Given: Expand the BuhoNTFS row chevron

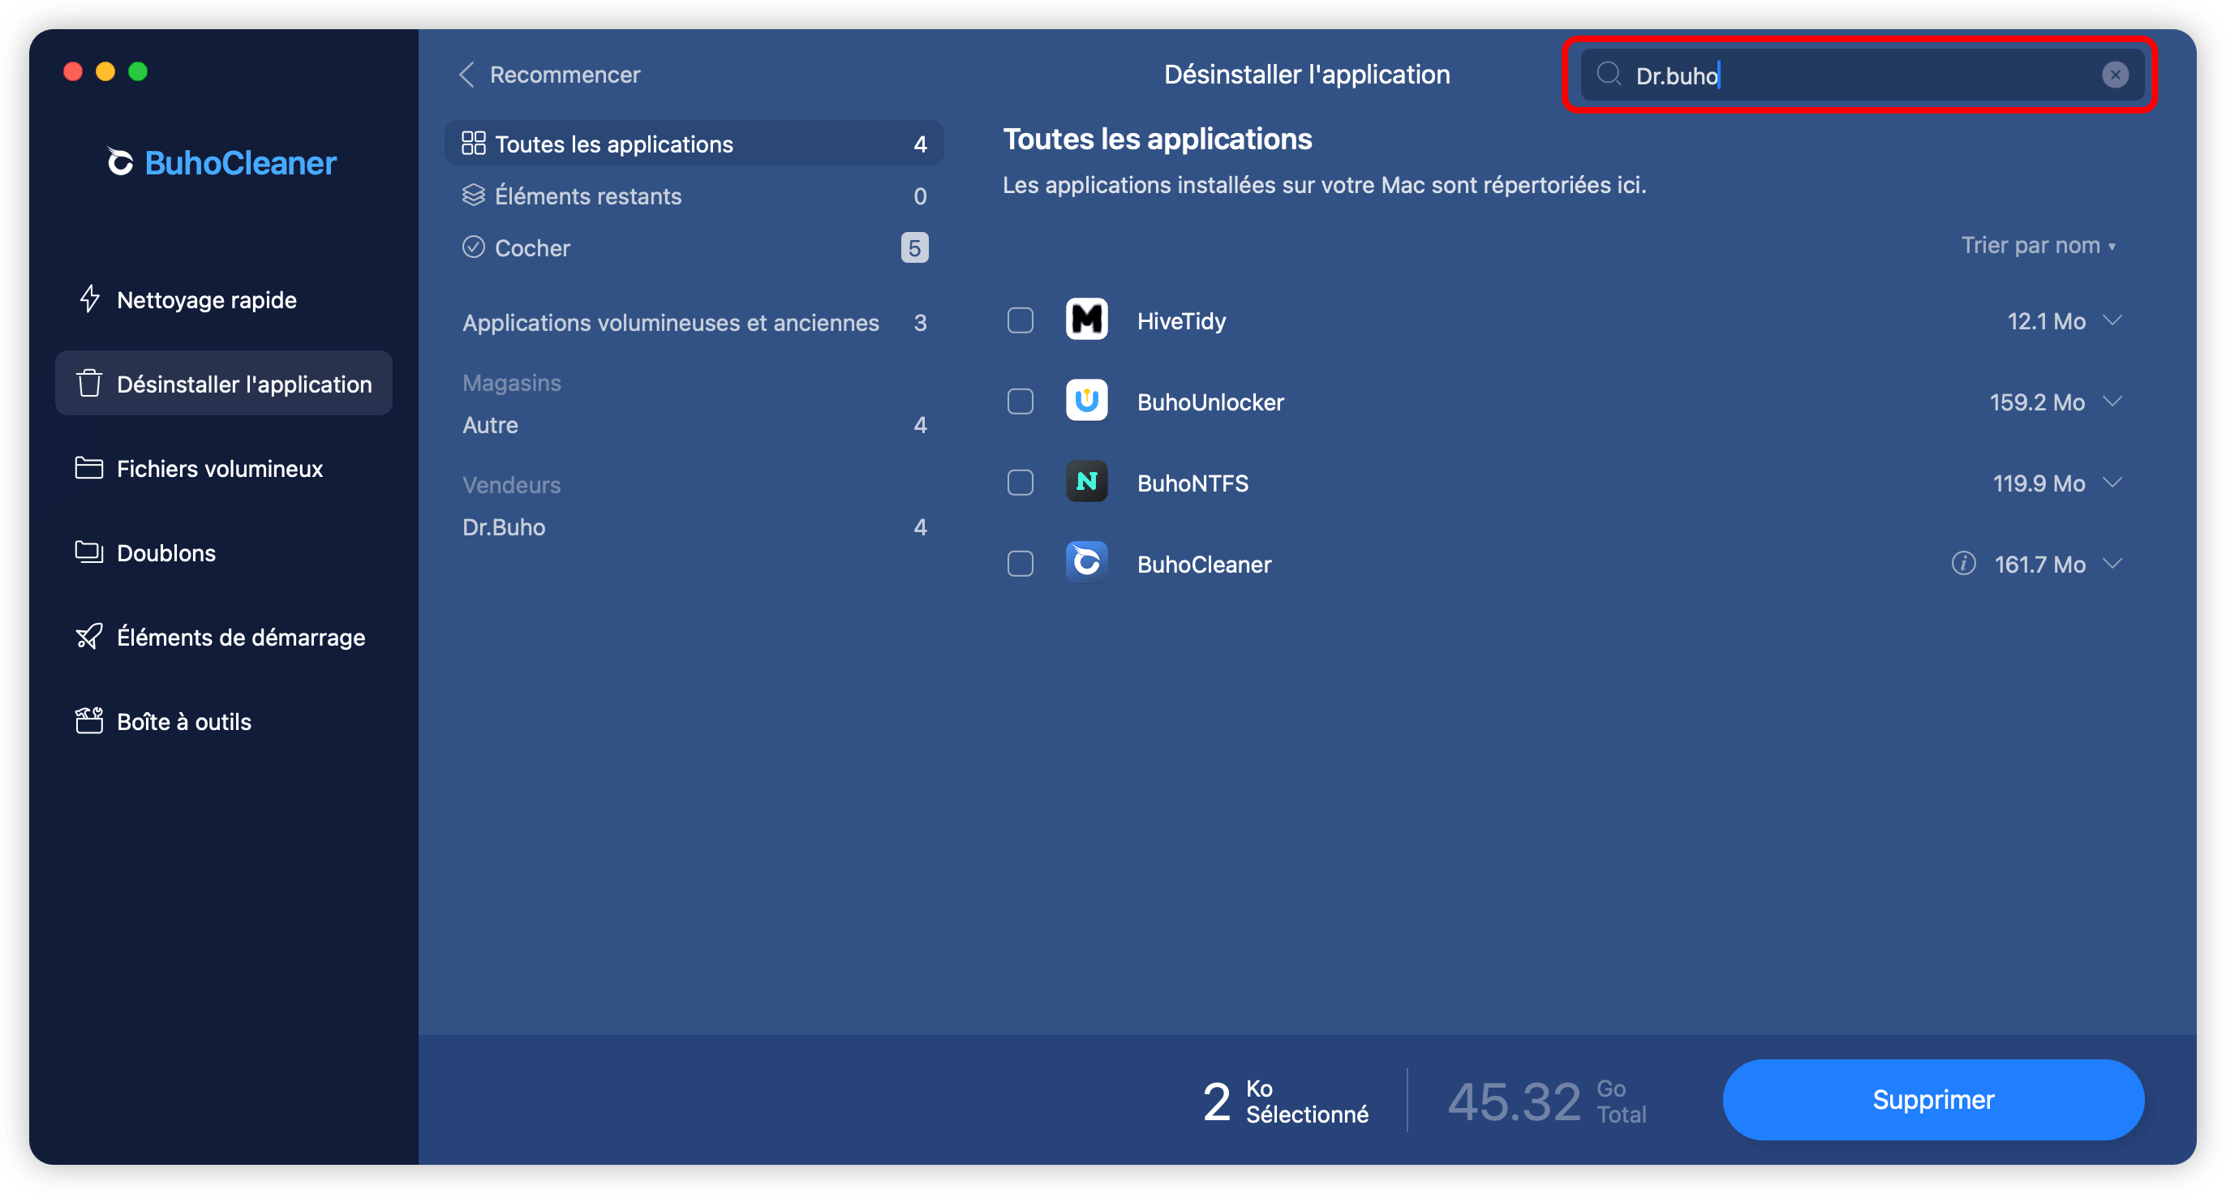Looking at the screenshot, I should pyautogui.click(x=2112, y=482).
